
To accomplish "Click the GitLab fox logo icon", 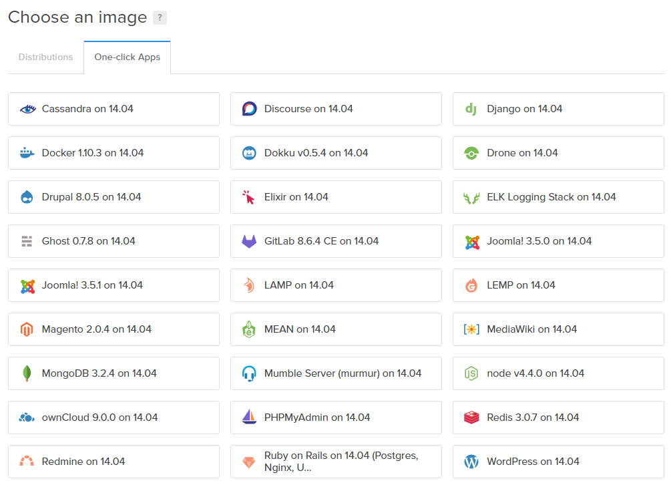I will tap(249, 241).
